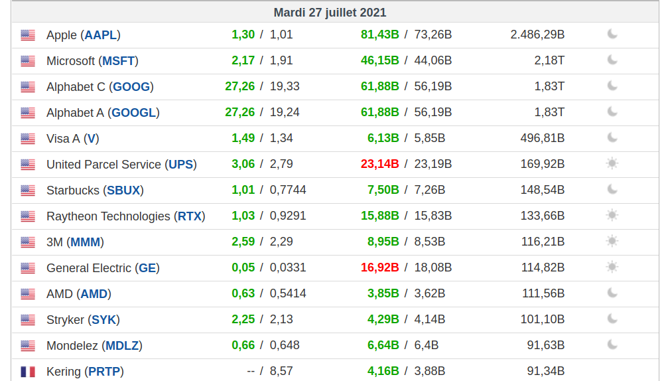Click the US flag icon beside United Parcel Service
The image size is (670, 381).
pos(28,165)
